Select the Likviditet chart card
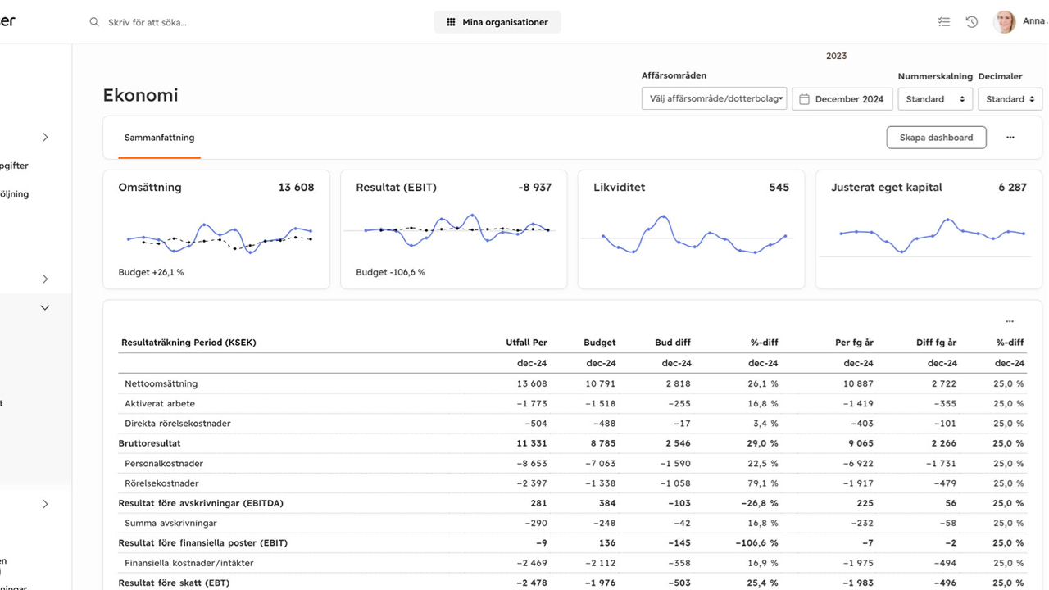Viewport: 1049px width, 590px height. [691, 229]
